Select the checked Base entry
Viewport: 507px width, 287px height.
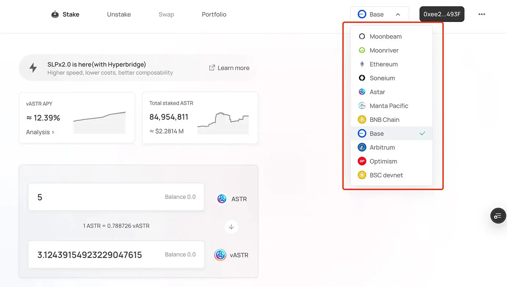[392, 134]
